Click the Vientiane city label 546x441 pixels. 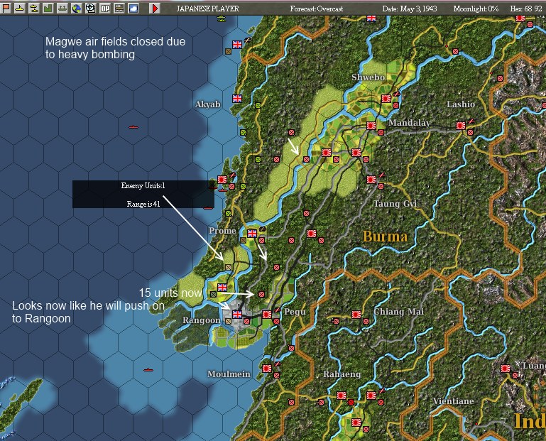pyautogui.click(x=454, y=401)
